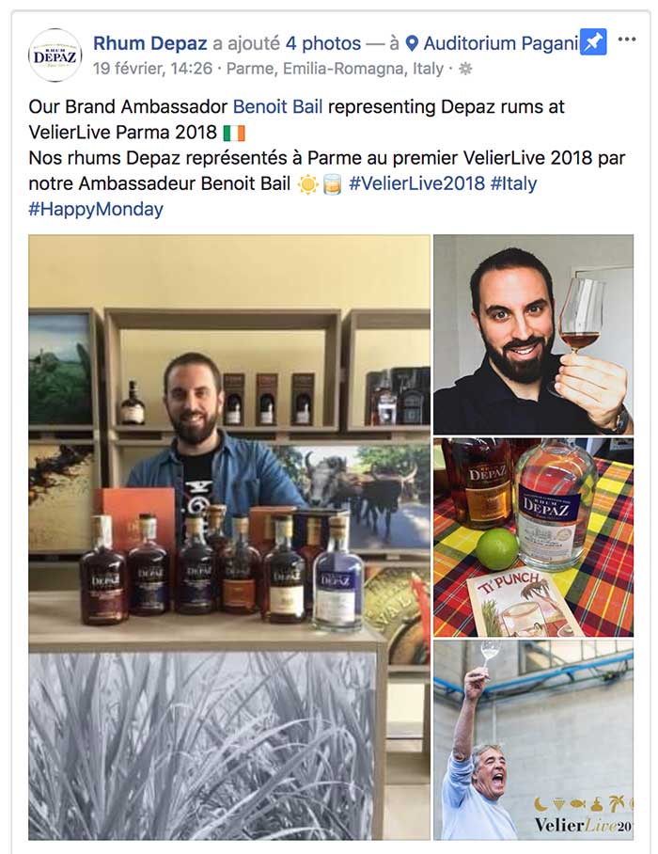Click the location pin icon before Auditorium Pagani
The image size is (658, 854).
(x=412, y=43)
